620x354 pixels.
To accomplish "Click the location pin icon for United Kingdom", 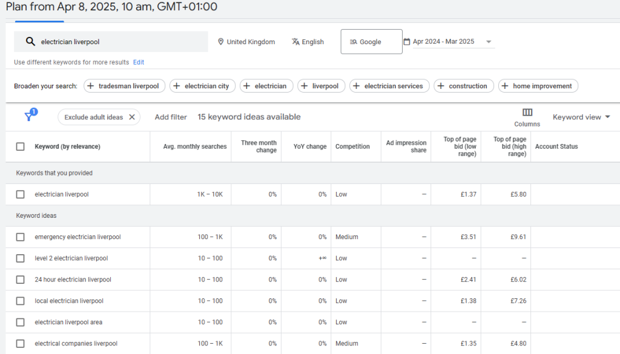I will pos(220,42).
